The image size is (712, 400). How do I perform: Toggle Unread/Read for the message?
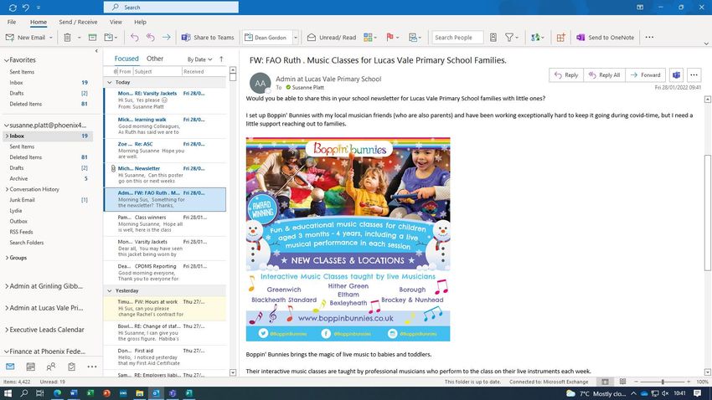pos(332,38)
